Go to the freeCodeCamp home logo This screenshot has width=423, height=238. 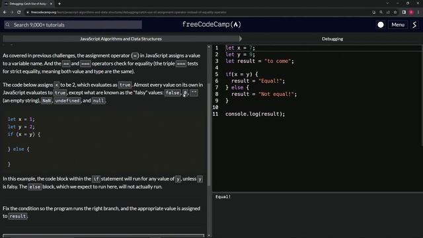[211, 24]
